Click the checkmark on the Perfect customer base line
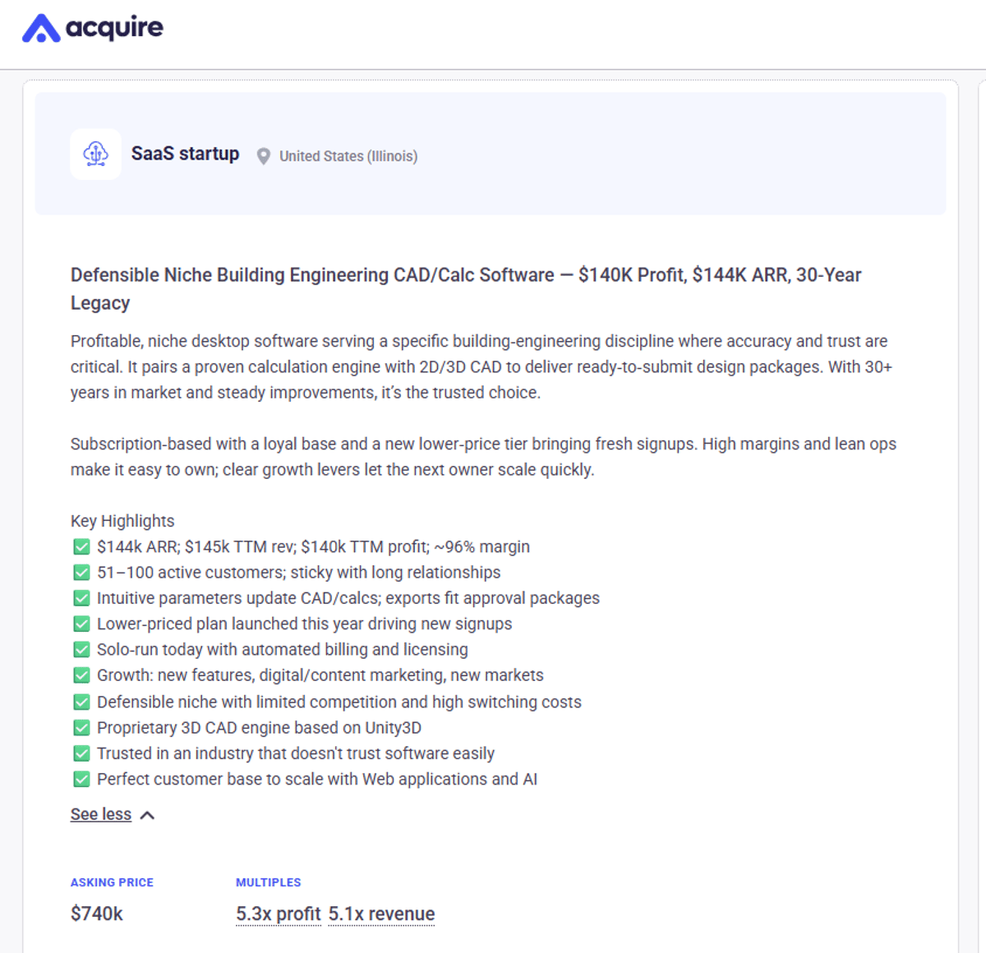 click(x=81, y=779)
